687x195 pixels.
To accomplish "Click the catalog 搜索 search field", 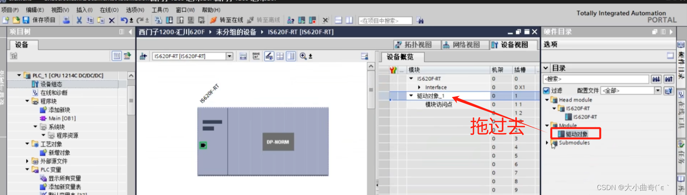I will click(596, 79).
